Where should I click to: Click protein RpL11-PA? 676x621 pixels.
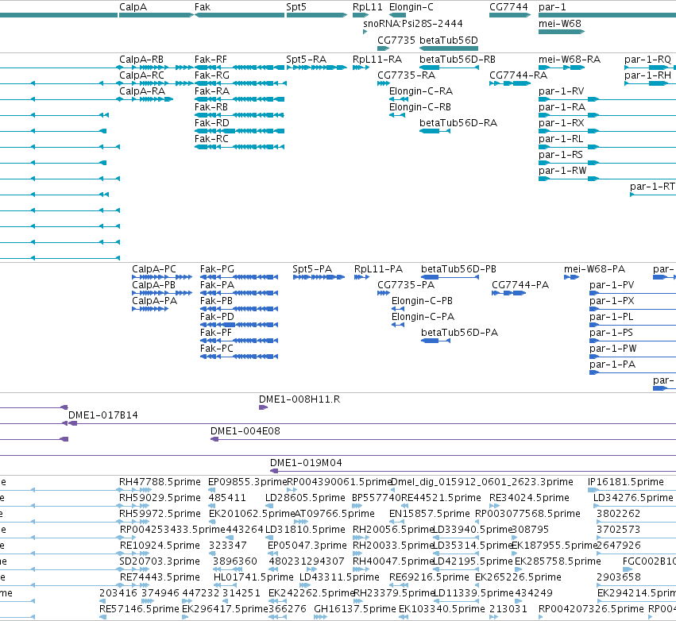[361, 277]
